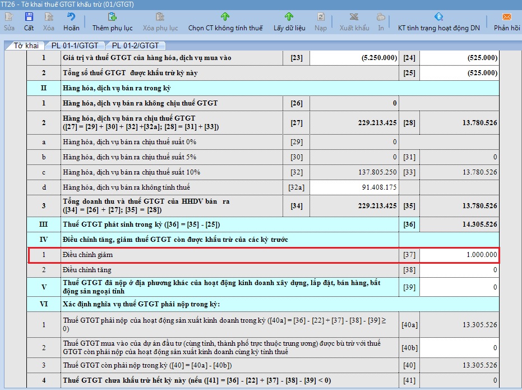Image resolution: width=522 pixels, height=390 pixels.
Task: Click value 0 in row [30]
Action: click(395, 157)
